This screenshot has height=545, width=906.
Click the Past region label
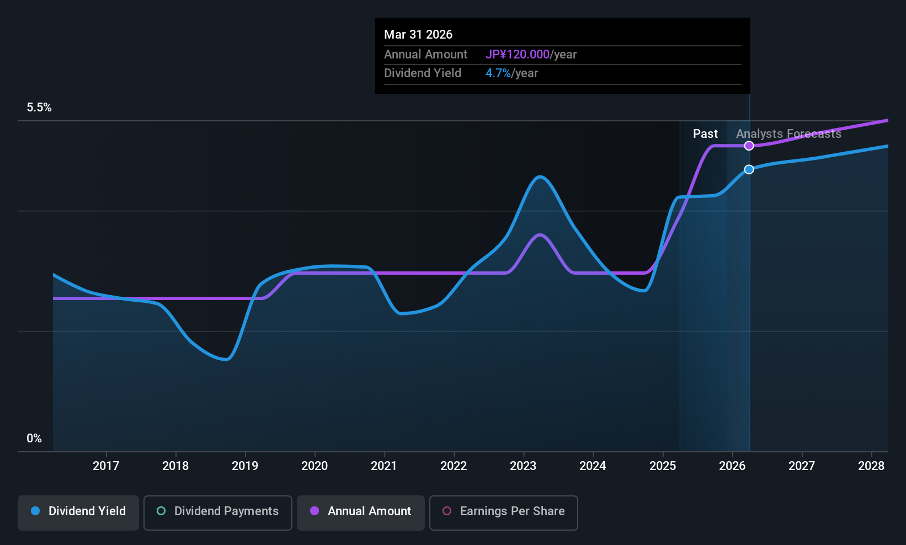click(x=705, y=134)
